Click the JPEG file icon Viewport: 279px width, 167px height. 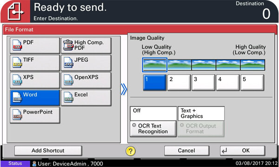coord(68,63)
